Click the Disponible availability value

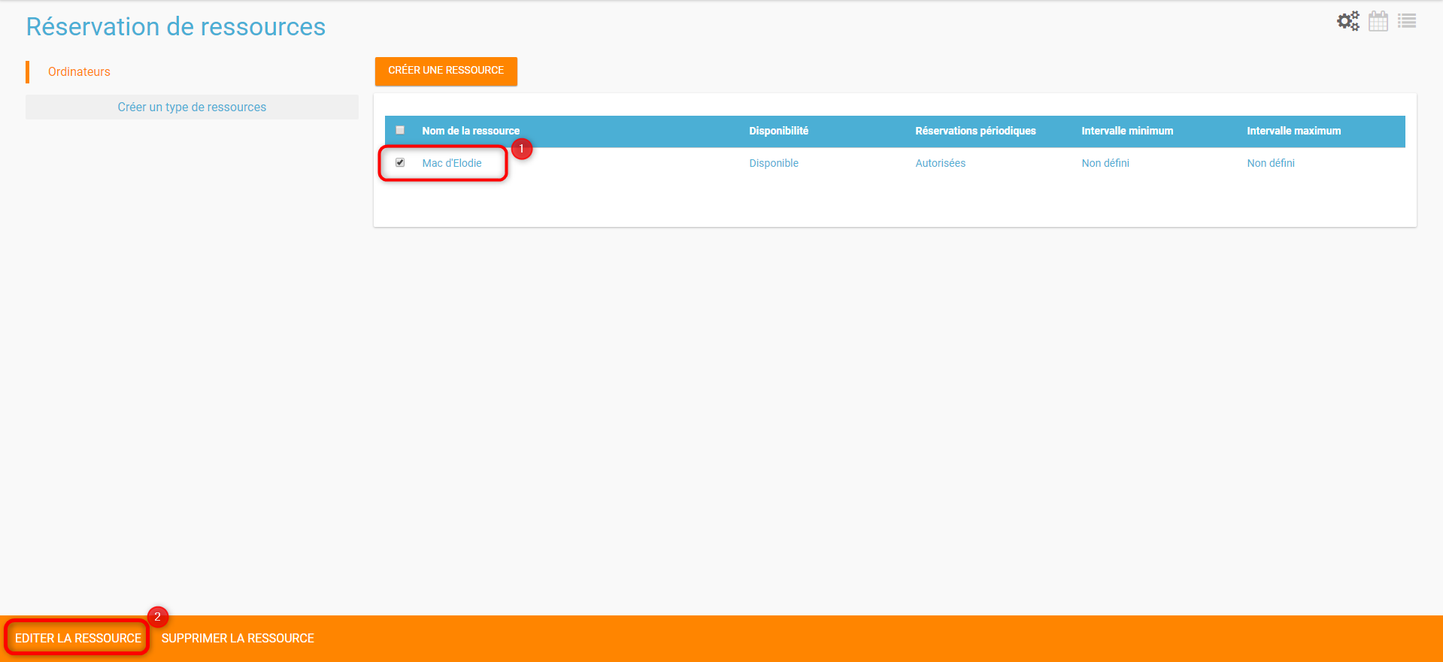tap(773, 163)
